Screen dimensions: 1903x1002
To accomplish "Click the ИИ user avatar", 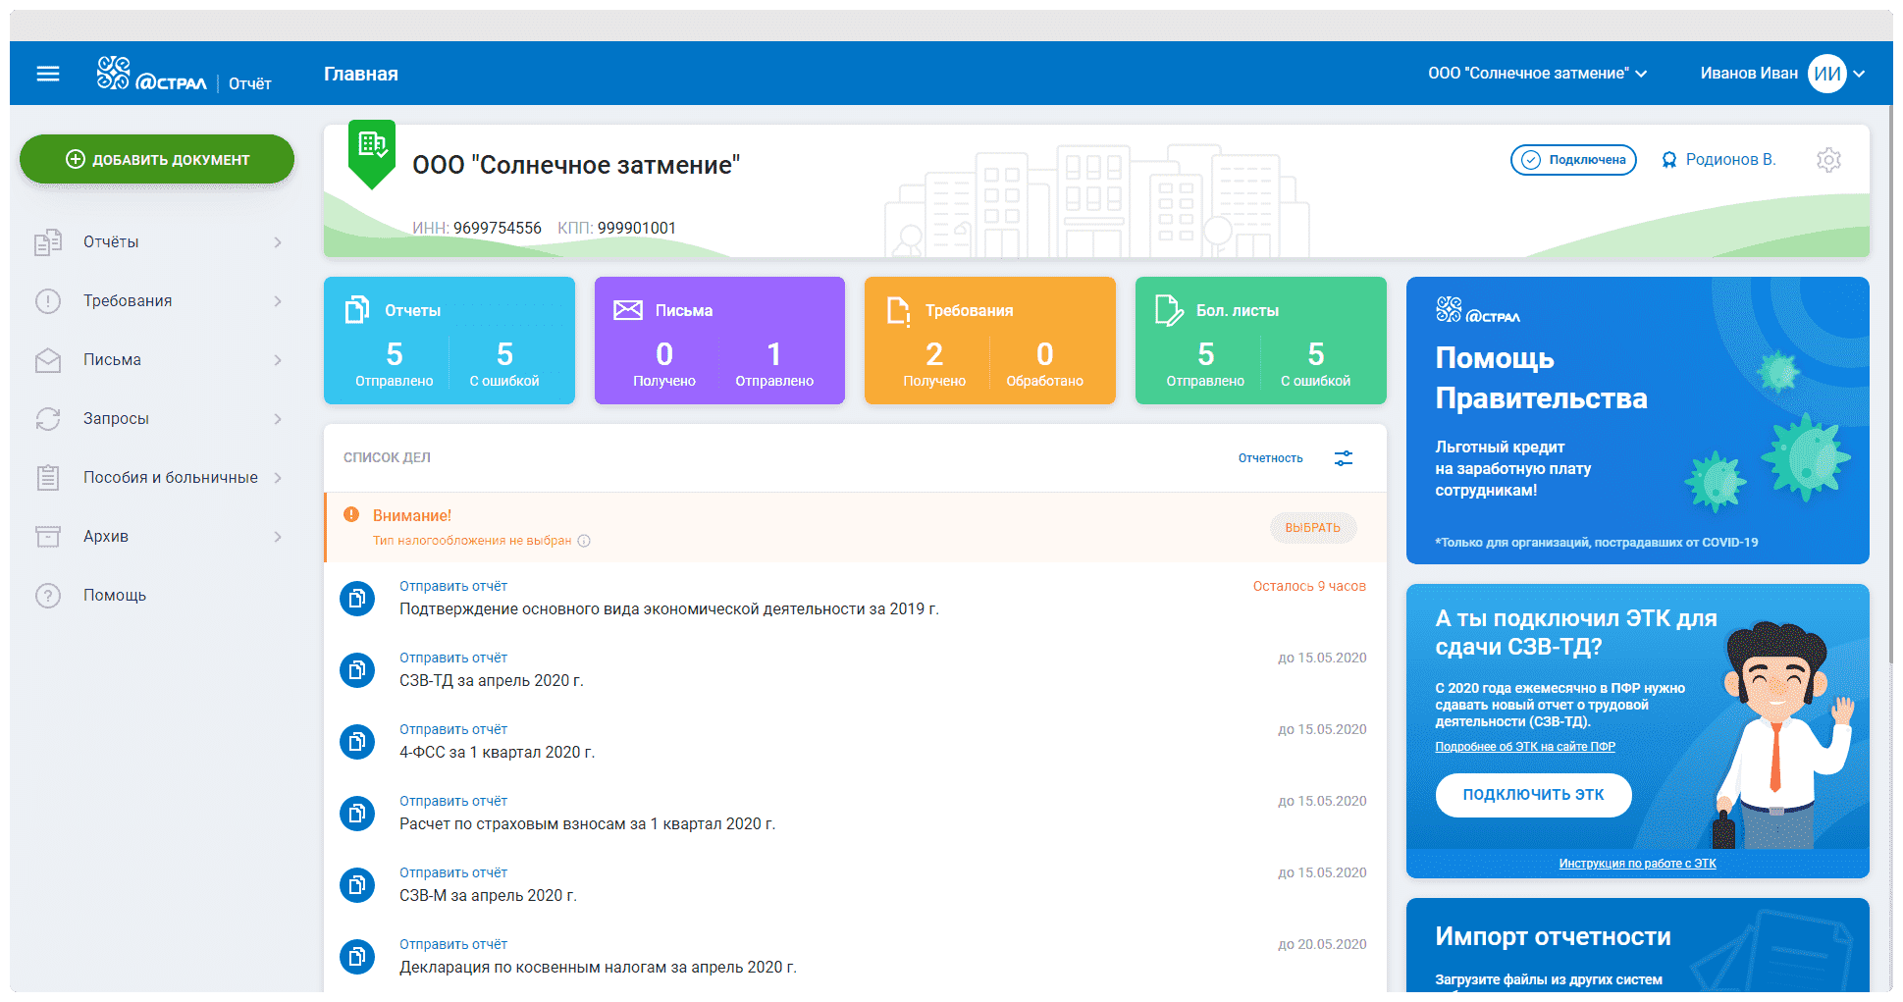I will click(1827, 74).
